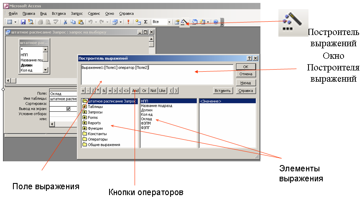The image size is (362, 198).
Task: Expand the Forms folder in the tree
Action: (x=84, y=118)
